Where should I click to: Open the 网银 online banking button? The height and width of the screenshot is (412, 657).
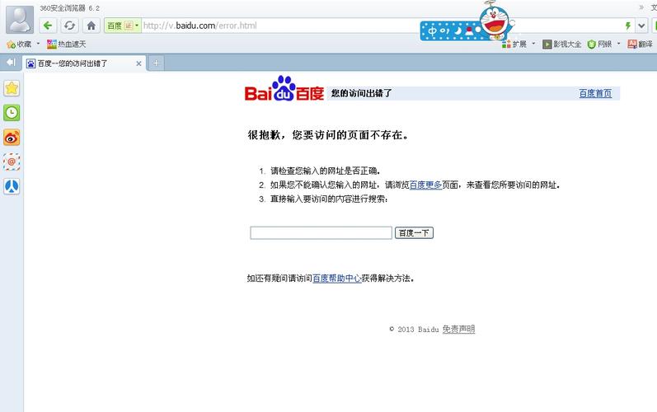pos(599,44)
